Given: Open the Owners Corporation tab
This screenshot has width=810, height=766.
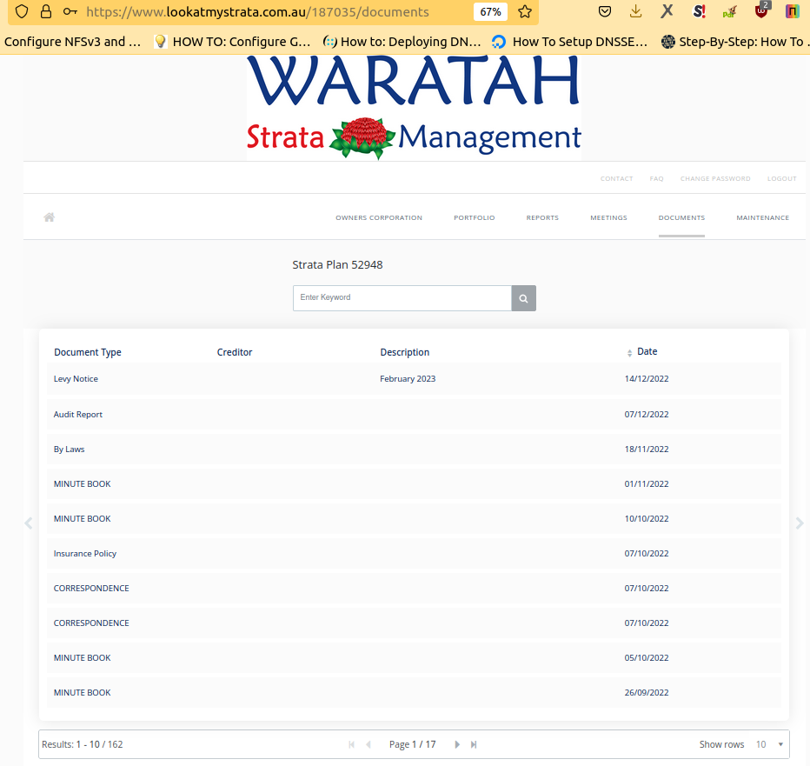Looking at the screenshot, I should point(379,218).
